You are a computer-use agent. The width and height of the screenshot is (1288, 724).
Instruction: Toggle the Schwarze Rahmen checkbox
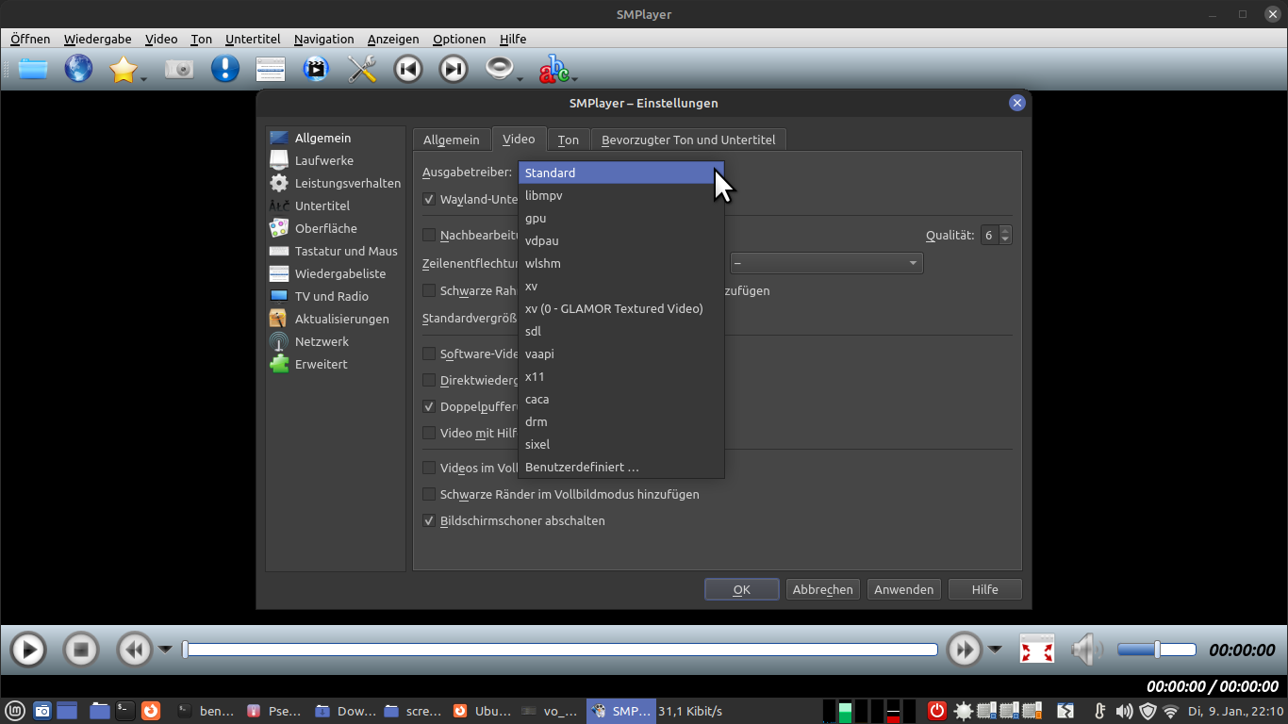coord(429,290)
